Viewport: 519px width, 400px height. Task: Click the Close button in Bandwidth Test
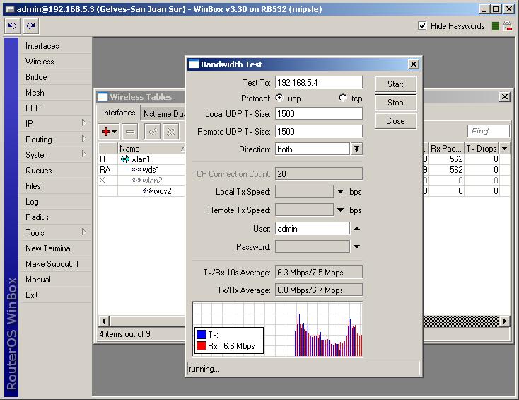click(x=395, y=121)
